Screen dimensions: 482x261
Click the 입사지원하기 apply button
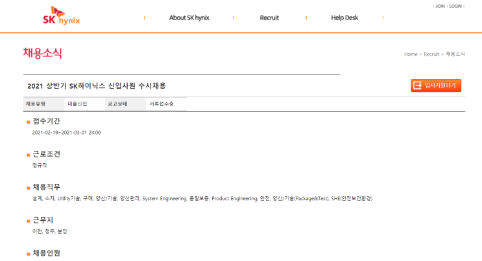436,85
